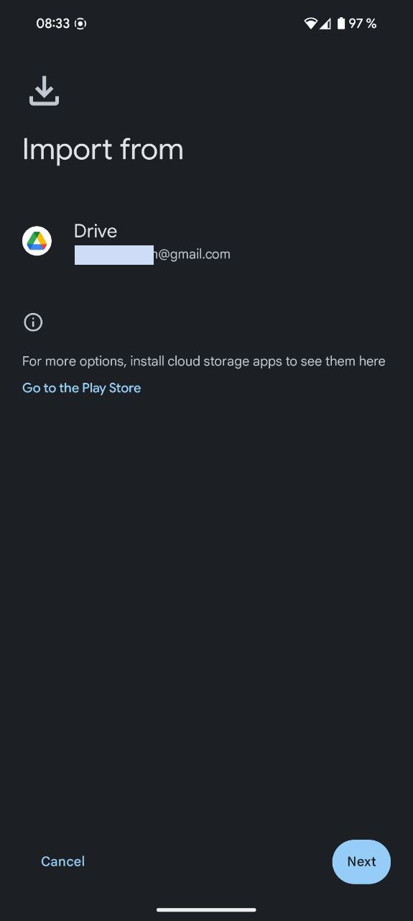The height and width of the screenshot is (921, 413).
Task: Tap the import download arrow icon
Action: [x=44, y=91]
